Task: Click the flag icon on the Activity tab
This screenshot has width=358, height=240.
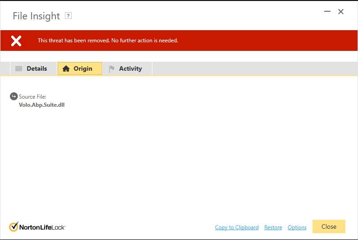Action: (x=111, y=69)
